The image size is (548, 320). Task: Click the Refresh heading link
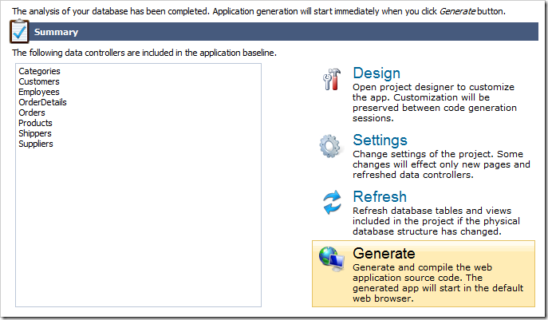(x=380, y=196)
